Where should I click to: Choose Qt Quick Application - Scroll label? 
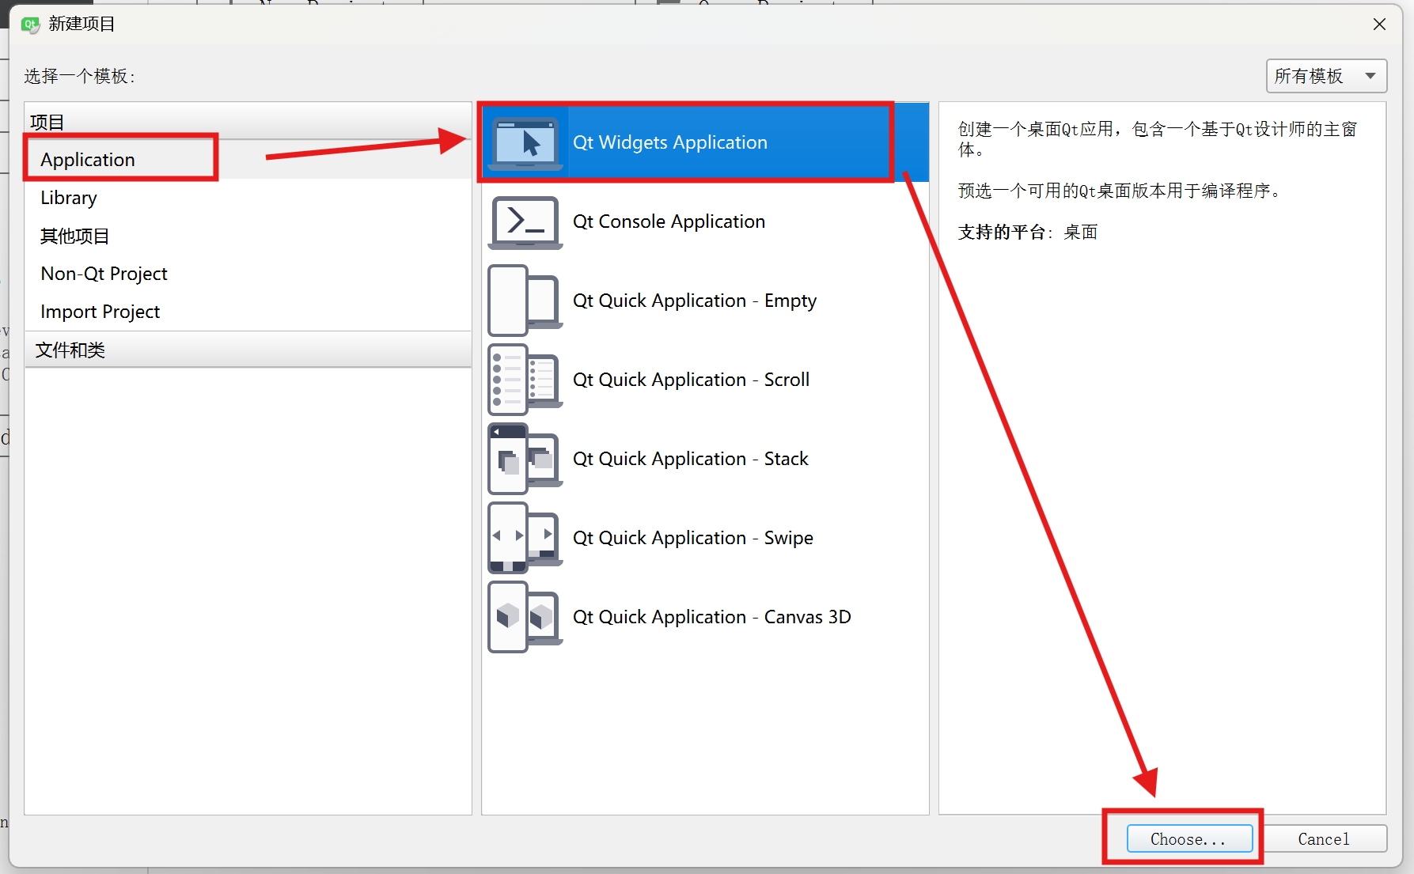(x=691, y=380)
